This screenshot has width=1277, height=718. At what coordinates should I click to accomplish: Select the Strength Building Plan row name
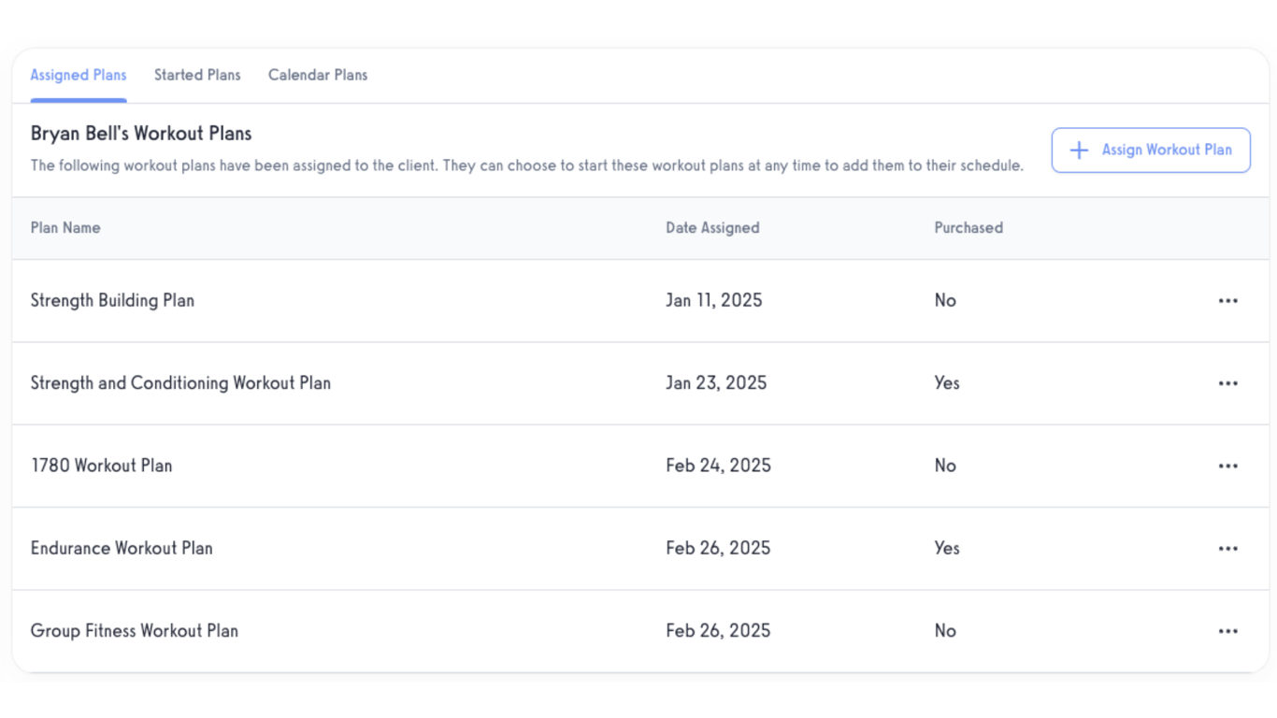112,301
